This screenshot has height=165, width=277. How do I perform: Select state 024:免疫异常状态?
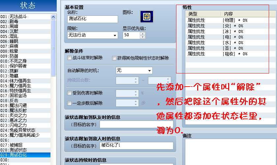tap(25, 130)
